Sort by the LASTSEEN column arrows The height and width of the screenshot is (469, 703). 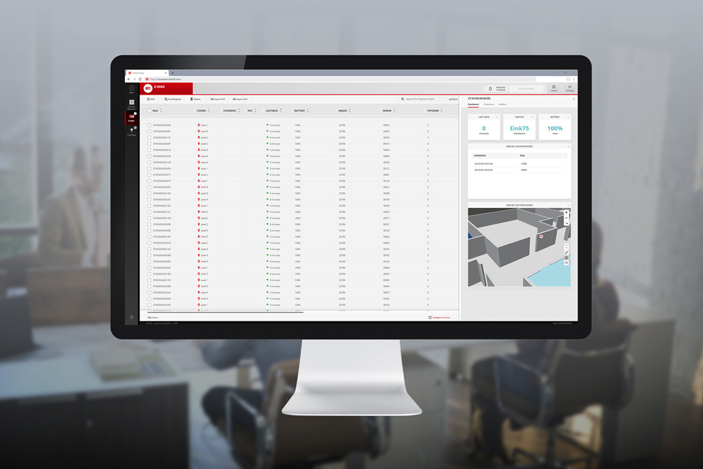281,111
